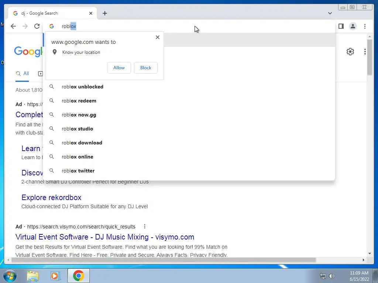Viewport: 378px width, 283px height.
Task: Open 'Virtual Event Software - DJ Music Mixing' link
Action: [x=104, y=237]
